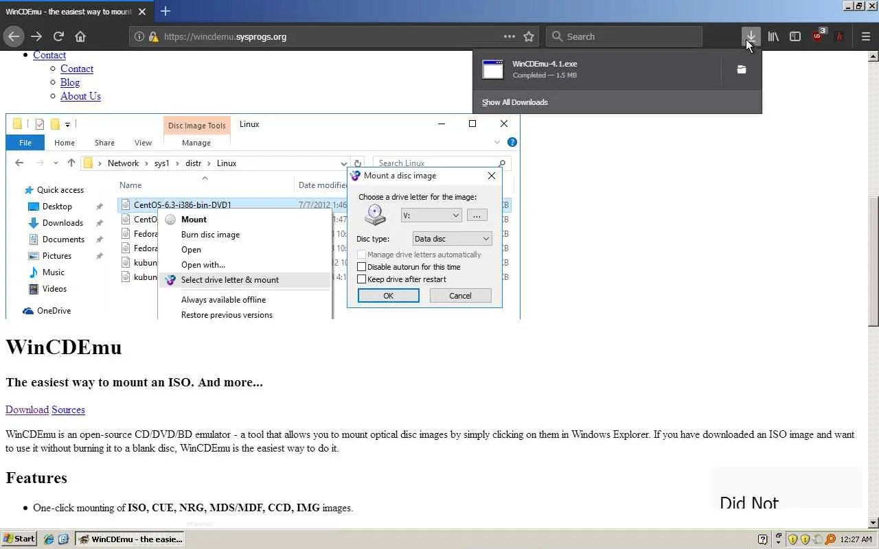Click the orange magnifier tray icon
The image size is (879, 549).
[830, 539]
